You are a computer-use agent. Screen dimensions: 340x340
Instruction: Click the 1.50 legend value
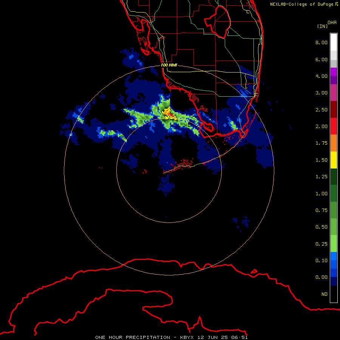321,160
